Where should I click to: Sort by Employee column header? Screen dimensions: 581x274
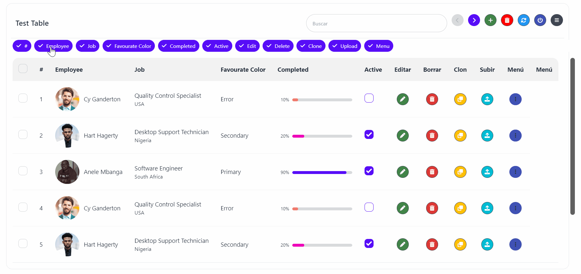69,70
